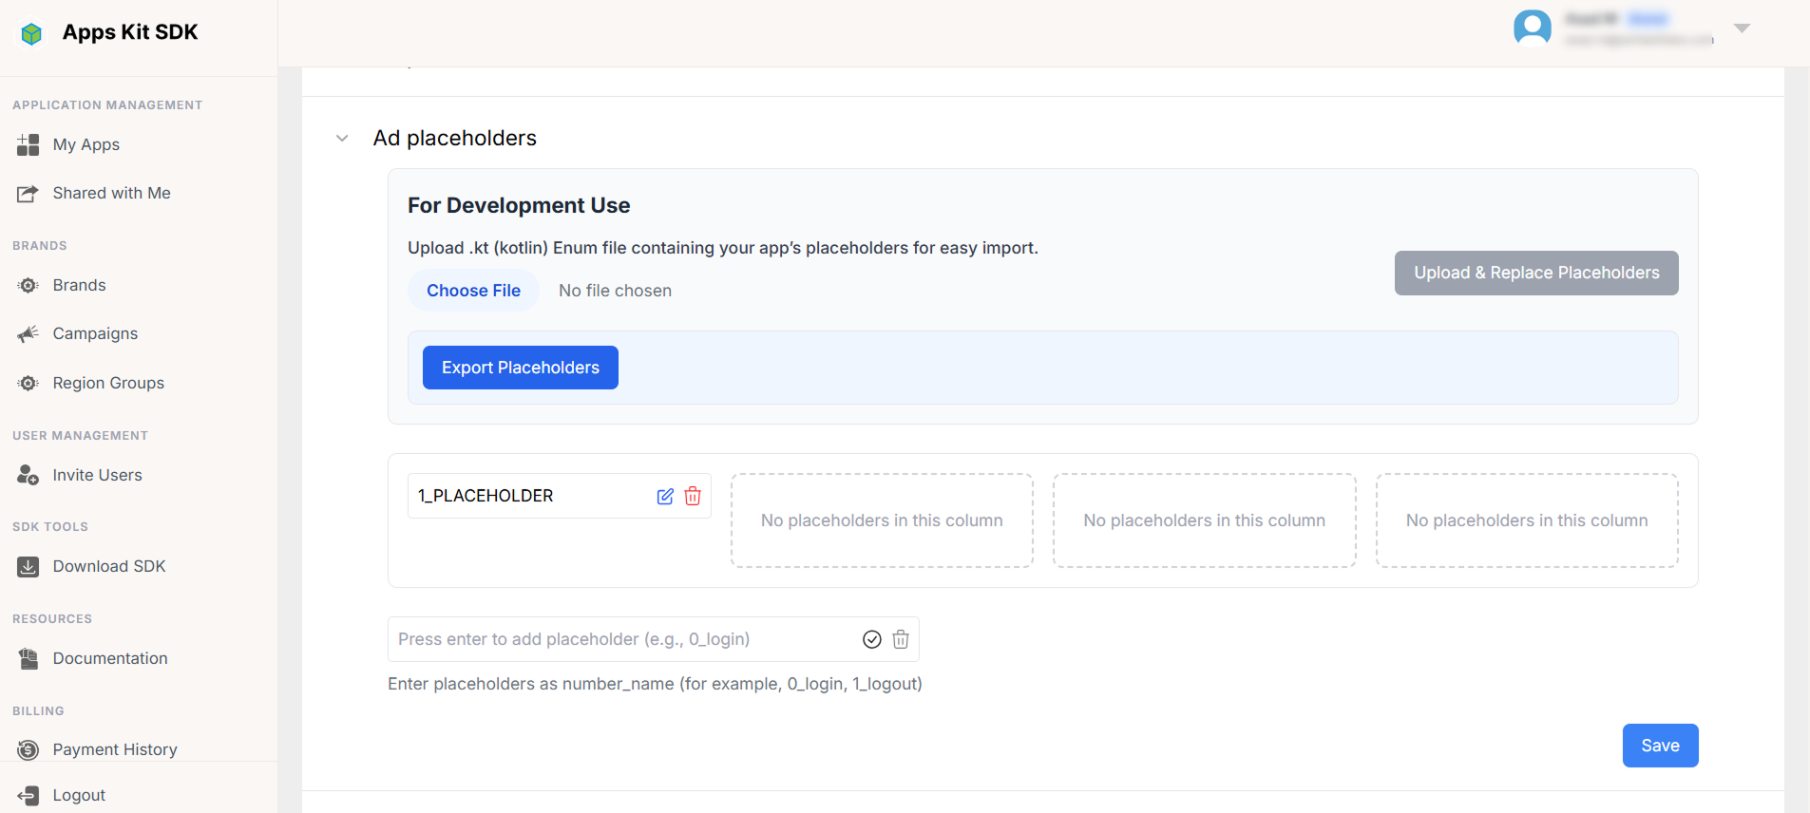Viewport: 1810px width, 813px height.
Task: Go to Brands section
Action: point(80,285)
